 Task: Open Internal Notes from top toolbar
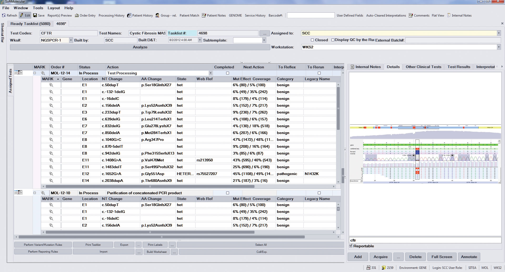(459, 16)
